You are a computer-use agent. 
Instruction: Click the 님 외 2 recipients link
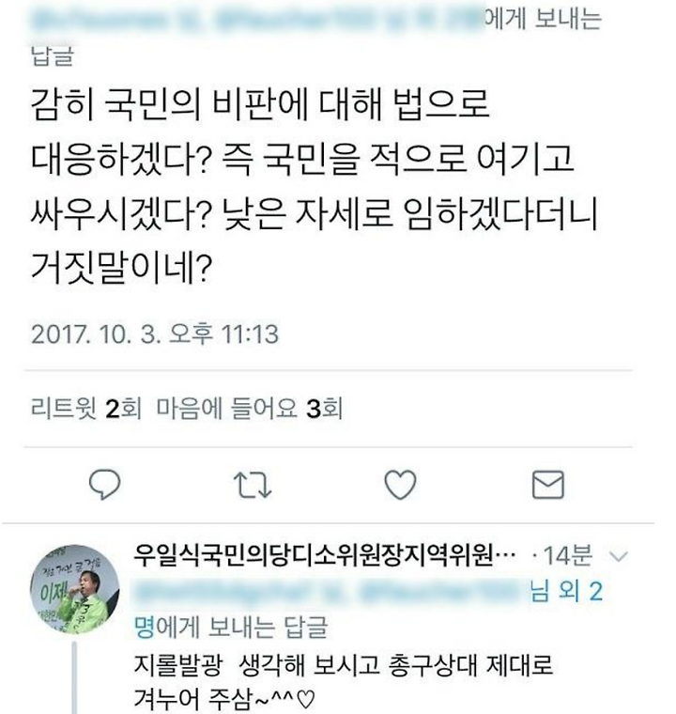click(x=566, y=591)
